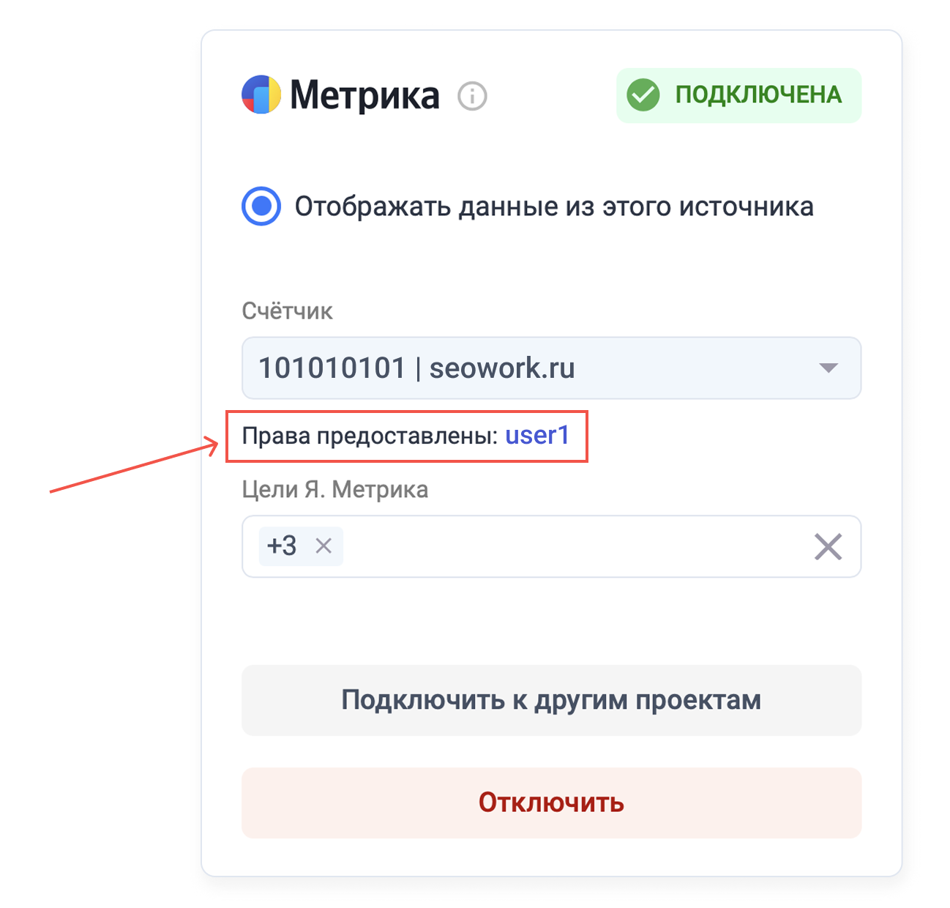
Task: Click the 'Счётчик' field label
Action: point(287,310)
